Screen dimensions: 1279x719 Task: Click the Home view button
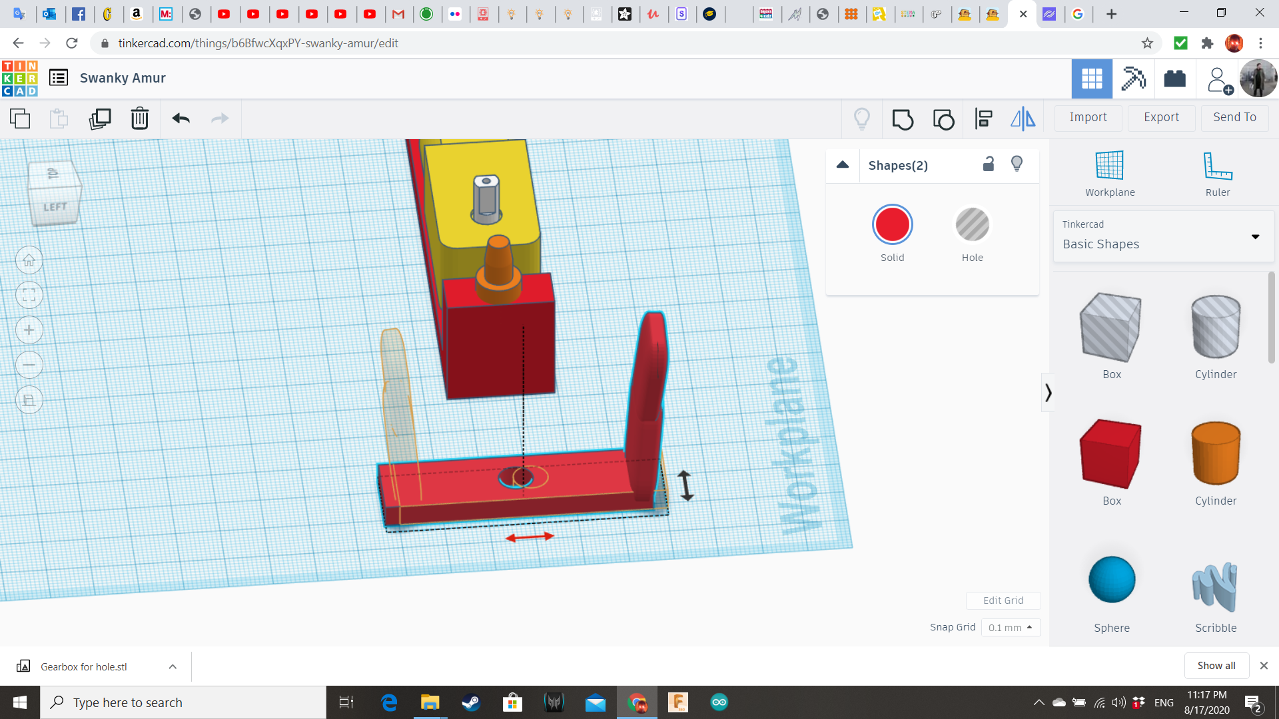(29, 260)
